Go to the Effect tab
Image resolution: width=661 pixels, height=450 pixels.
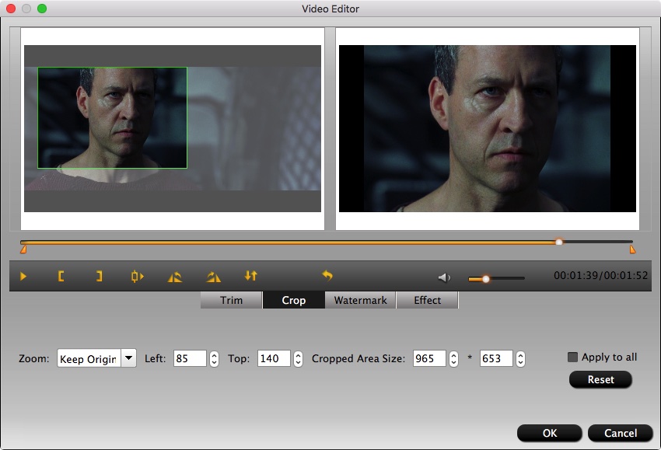(x=427, y=300)
